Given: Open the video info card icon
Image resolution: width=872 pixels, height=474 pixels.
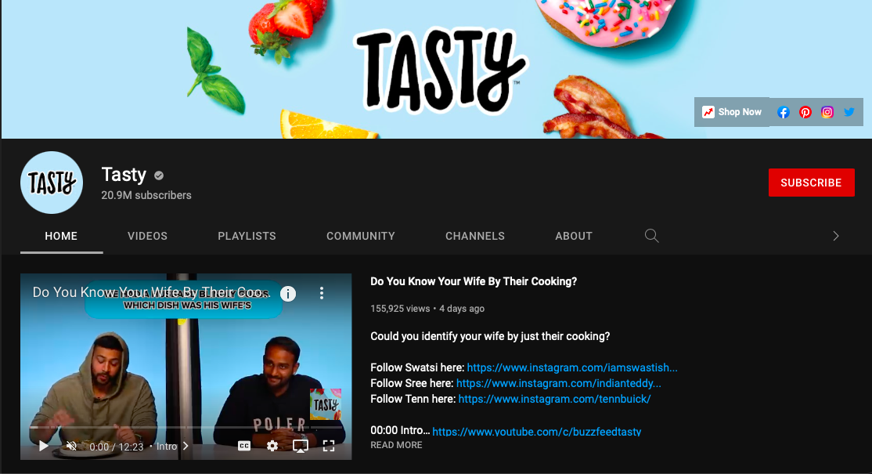Looking at the screenshot, I should 288,293.
